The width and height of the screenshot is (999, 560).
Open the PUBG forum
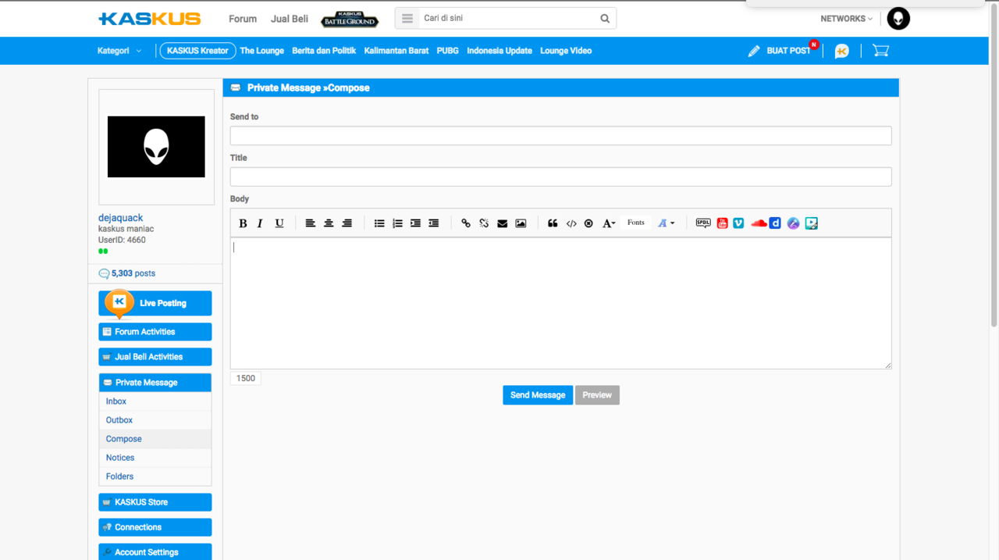pyautogui.click(x=448, y=51)
